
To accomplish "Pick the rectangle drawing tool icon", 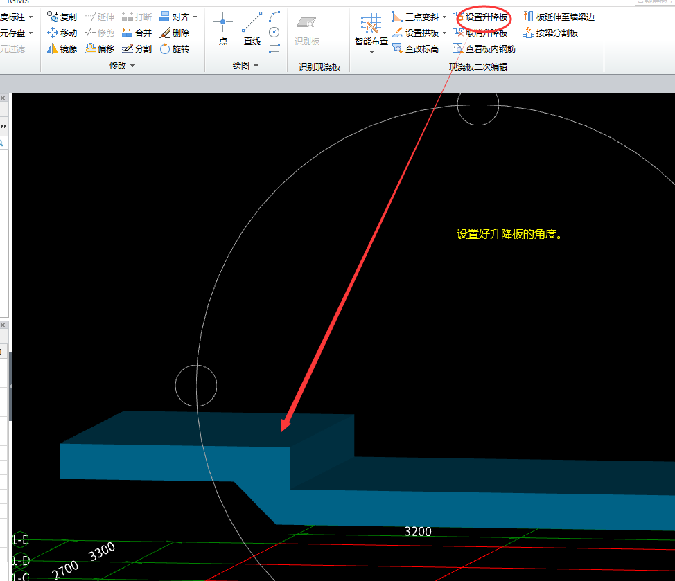I will [x=274, y=48].
